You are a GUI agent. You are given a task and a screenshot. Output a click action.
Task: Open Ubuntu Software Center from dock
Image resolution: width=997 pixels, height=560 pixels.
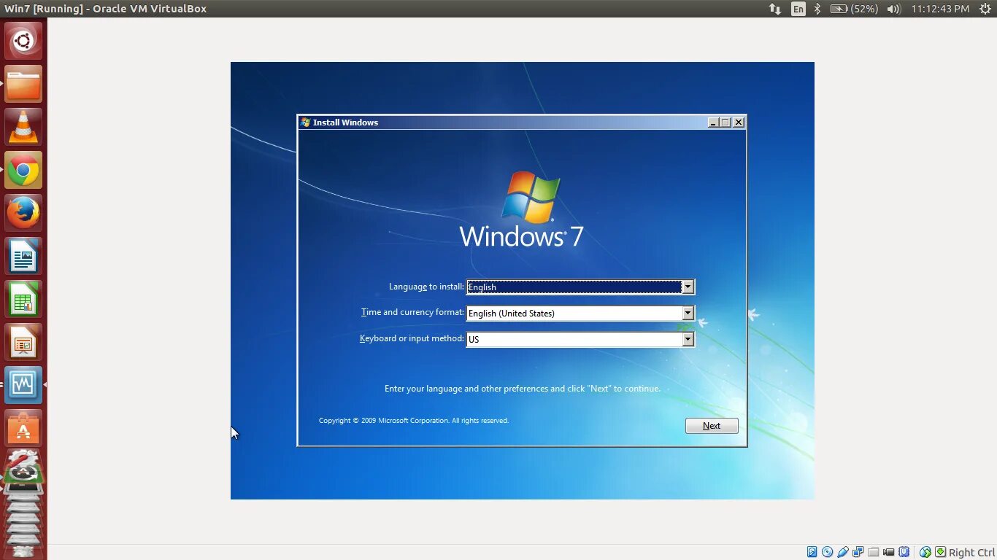click(x=23, y=428)
